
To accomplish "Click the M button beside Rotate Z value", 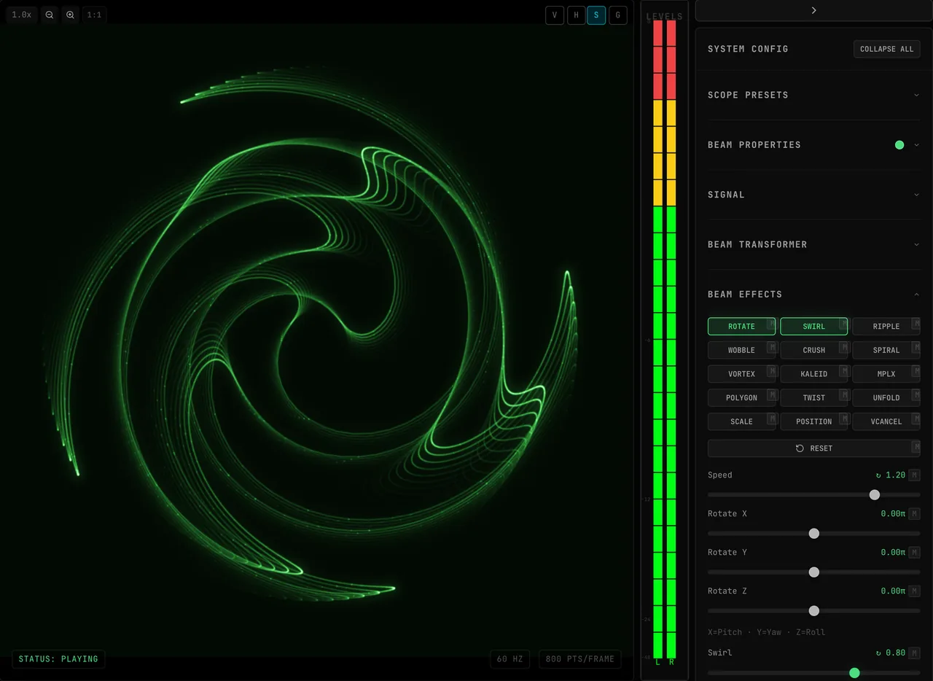I will pos(915,591).
